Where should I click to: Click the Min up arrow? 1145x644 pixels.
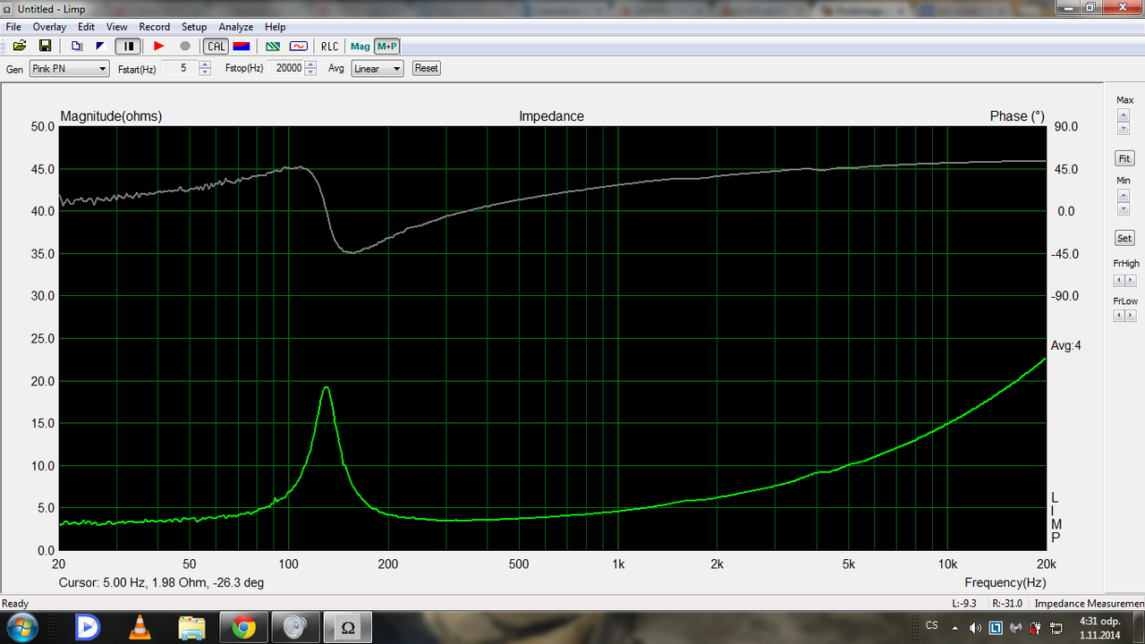pyautogui.click(x=1124, y=194)
